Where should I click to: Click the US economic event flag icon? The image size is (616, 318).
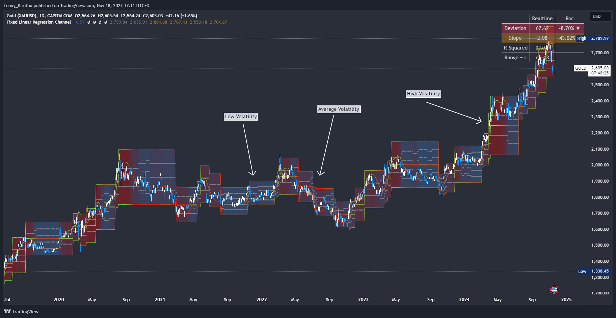click(x=554, y=289)
